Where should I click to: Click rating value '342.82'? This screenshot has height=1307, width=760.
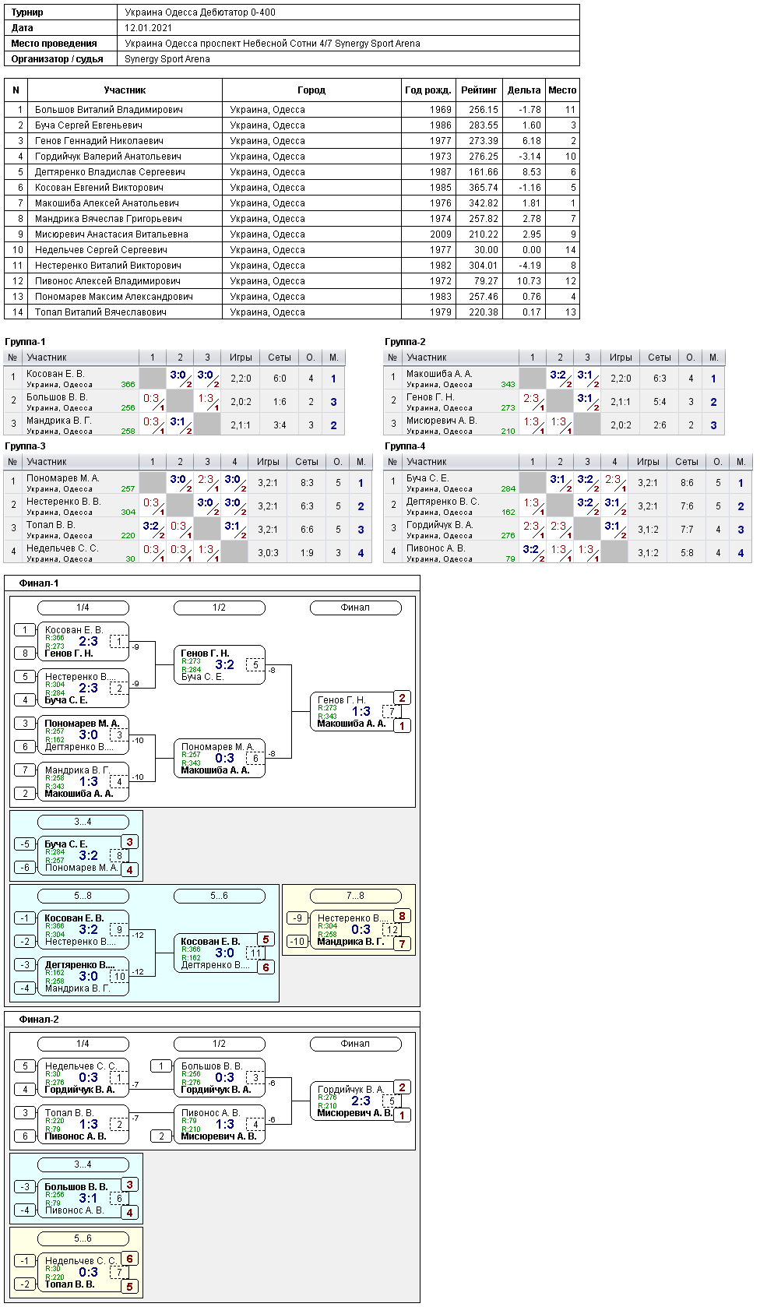tap(484, 203)
